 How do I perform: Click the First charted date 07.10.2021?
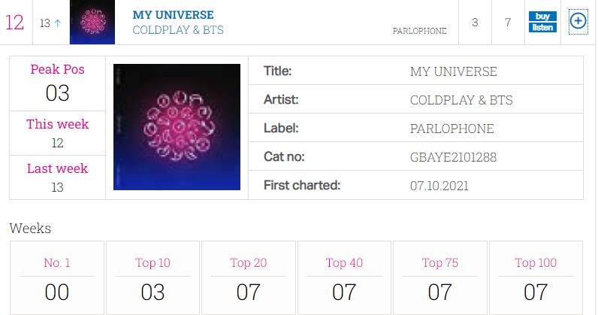tap(439, 185)
